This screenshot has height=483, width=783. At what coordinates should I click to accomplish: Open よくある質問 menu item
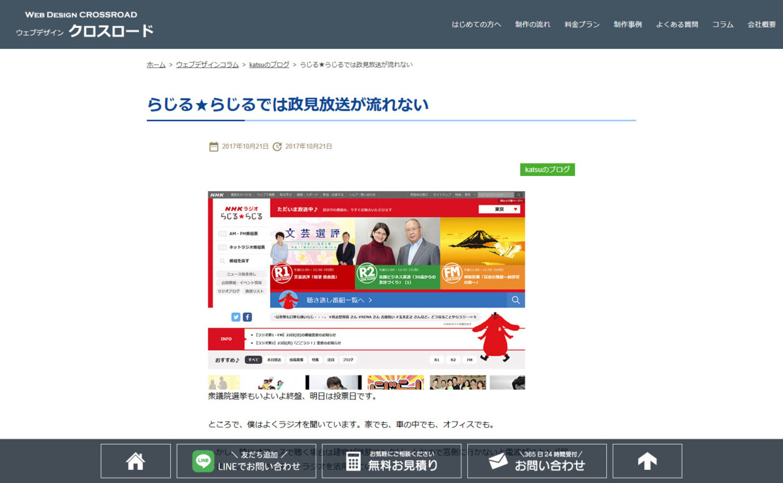pyautogui.click(x=677, y=25)
